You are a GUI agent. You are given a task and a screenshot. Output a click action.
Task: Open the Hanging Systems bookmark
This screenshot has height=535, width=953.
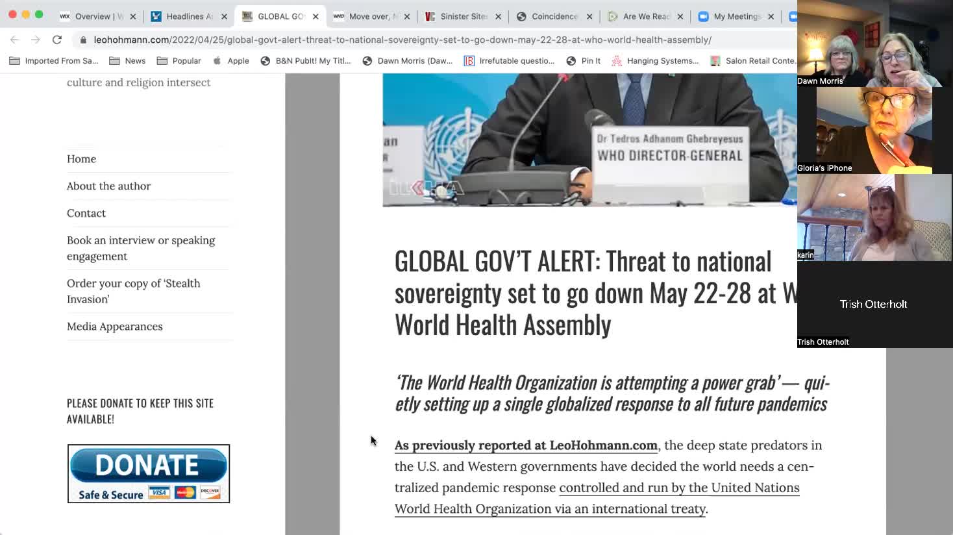point(656,61)
